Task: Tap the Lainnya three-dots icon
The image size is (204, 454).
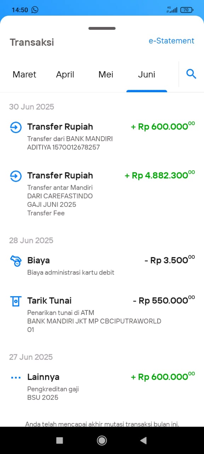Action: pyautogui.click(x=16, y=377)
